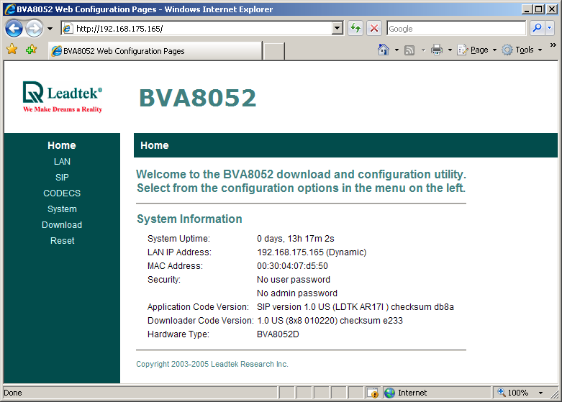Image resolution: width=562 pixels, height=402 pixels.
Task: Click the LAN IP '192.168.175.165 (Dynamic)'
Action: 312,252
